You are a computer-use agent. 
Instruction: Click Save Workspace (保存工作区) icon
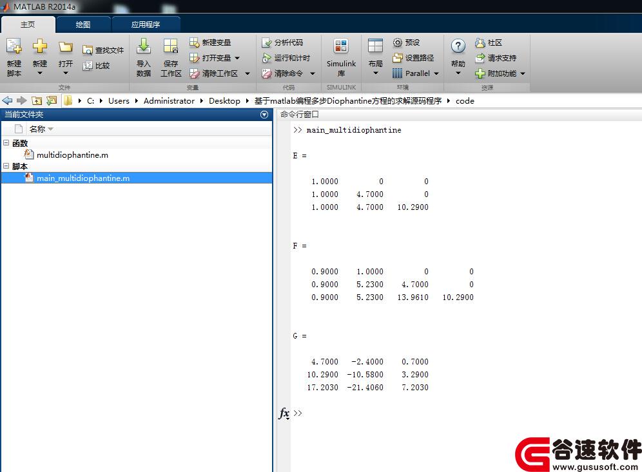(x=170, y=46)
